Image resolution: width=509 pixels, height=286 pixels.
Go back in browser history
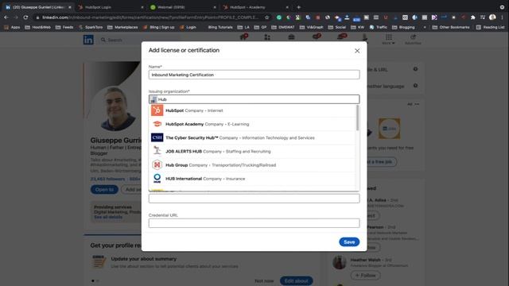[6, 17]
